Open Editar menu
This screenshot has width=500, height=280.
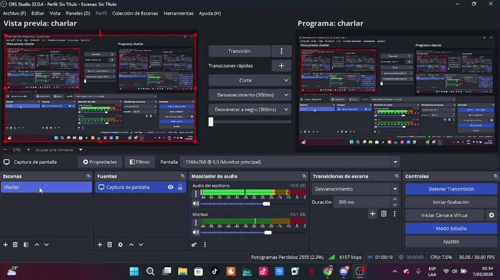click(38, 13)
